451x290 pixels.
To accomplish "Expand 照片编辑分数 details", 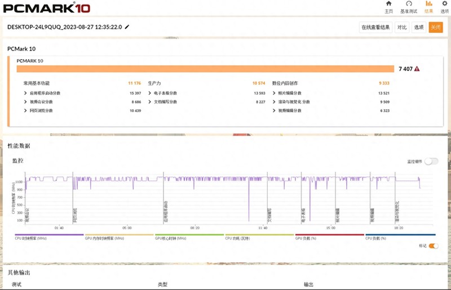I will pos(274,93).
